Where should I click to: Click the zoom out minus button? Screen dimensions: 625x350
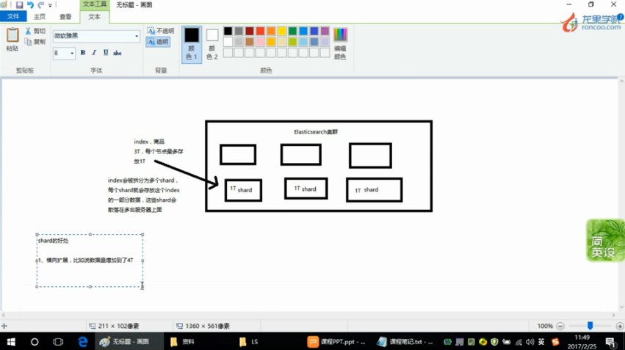(x=560, y=326)
